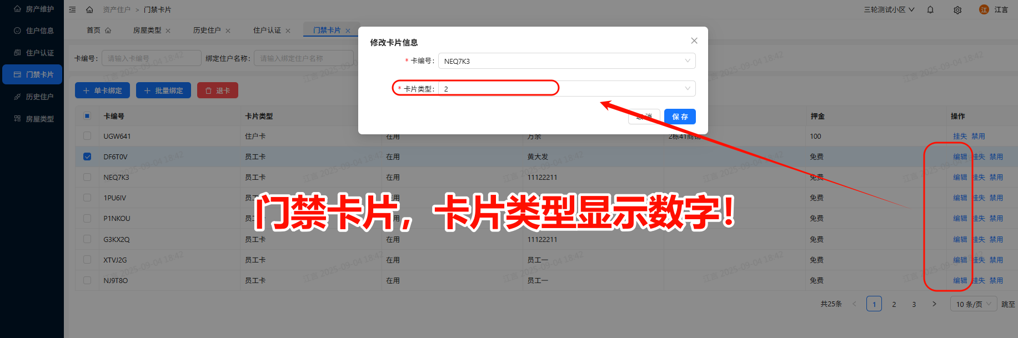This screenshot has width=1018, height=338.
Task: Click 编辑 for card 1PU6IV
Action: point(960,198)
